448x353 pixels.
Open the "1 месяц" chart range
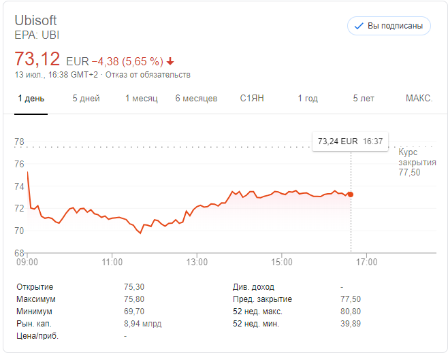(141, 99)
